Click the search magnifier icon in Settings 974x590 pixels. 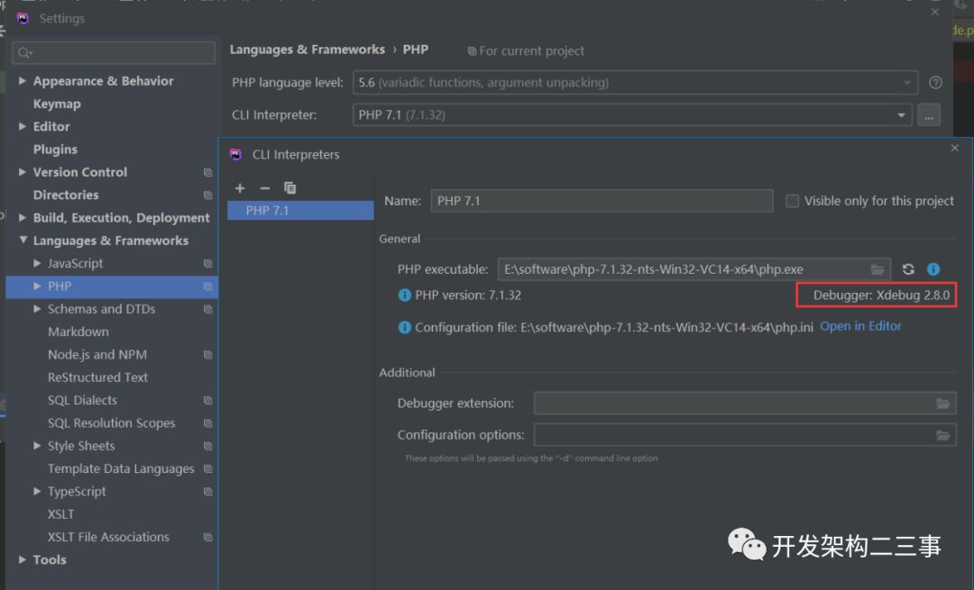(24, 53)
